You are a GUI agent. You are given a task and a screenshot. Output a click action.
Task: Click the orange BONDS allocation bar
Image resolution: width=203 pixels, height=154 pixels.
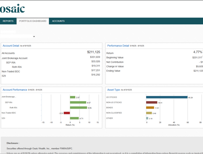point(150,107)
